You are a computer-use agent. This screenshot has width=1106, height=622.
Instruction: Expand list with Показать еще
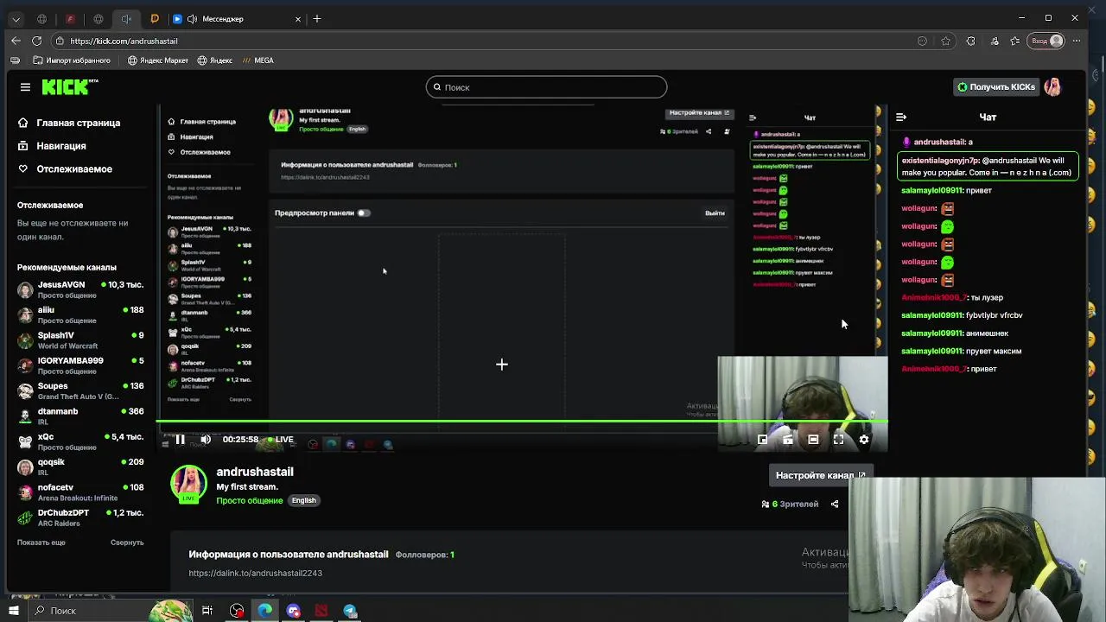pos(41,543)
